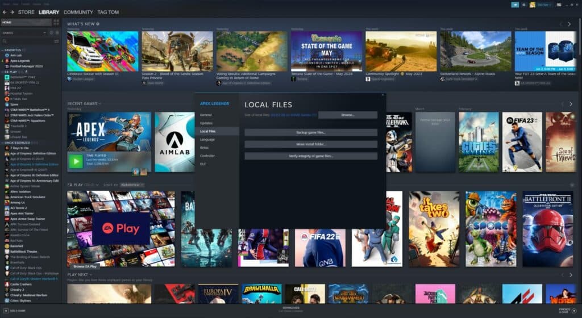Select Updates in the properties sidebar
582x318 pixels.
pos(206,123)
